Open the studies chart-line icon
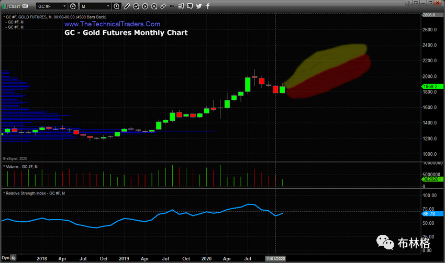 (136, 6)
